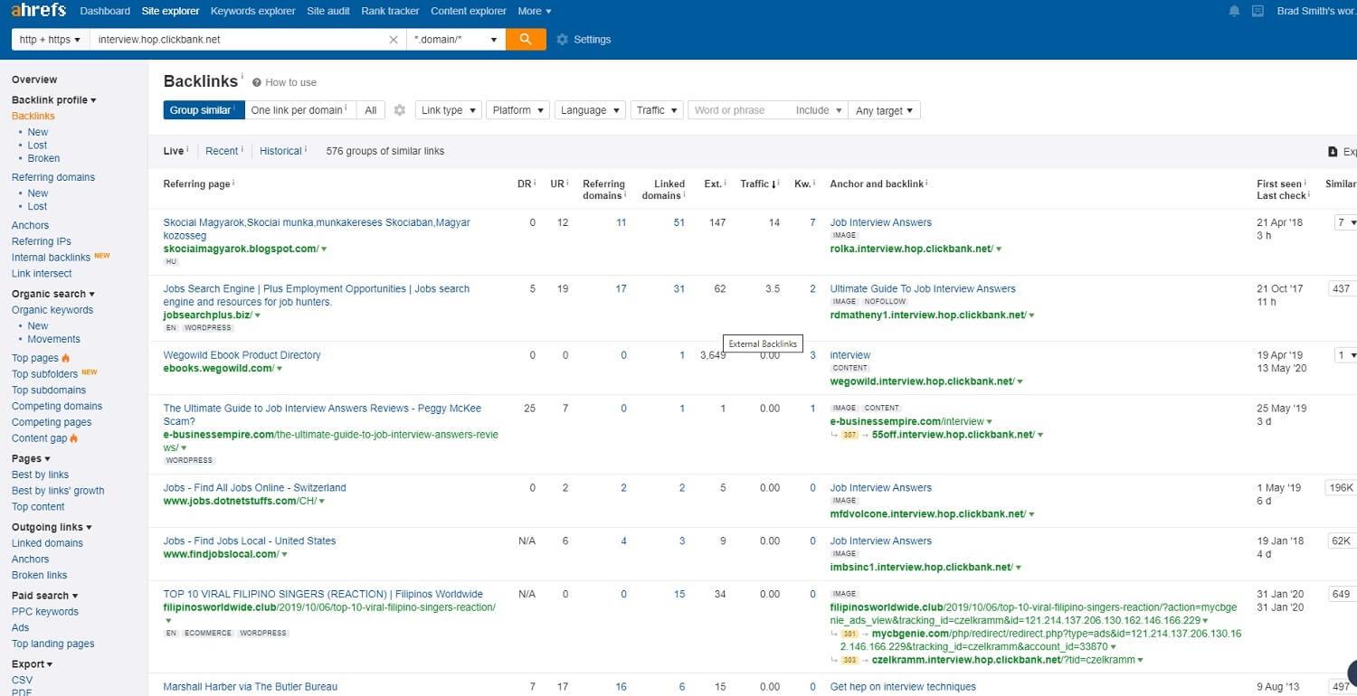Image resolution: width=1357 pixels, height=696 pixels.
Task: Click referring domains value 17
Action: tap(621, 288)
